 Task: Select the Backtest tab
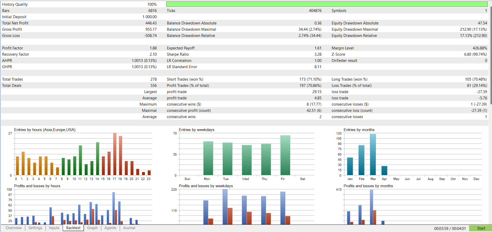[x=73, y=228]
